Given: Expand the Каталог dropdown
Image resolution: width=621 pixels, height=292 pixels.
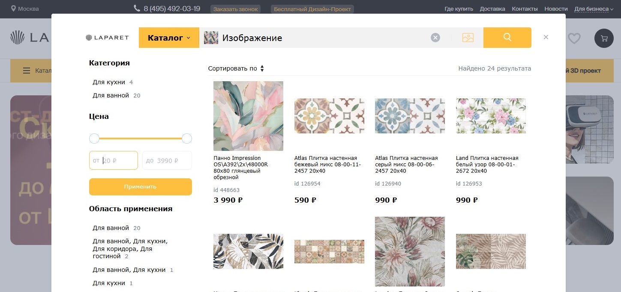Looking at the screenshot, I should point(169,38).
